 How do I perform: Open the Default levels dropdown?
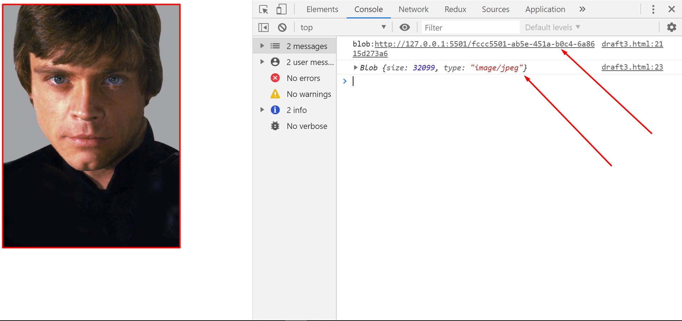(552, 27)
